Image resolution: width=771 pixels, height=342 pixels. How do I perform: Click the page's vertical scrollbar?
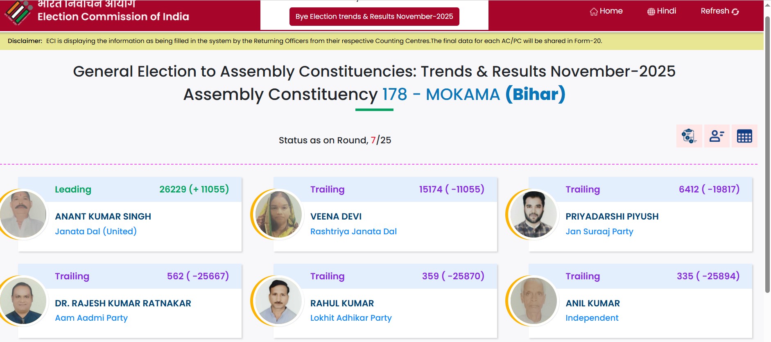click(x=767, y=156)
